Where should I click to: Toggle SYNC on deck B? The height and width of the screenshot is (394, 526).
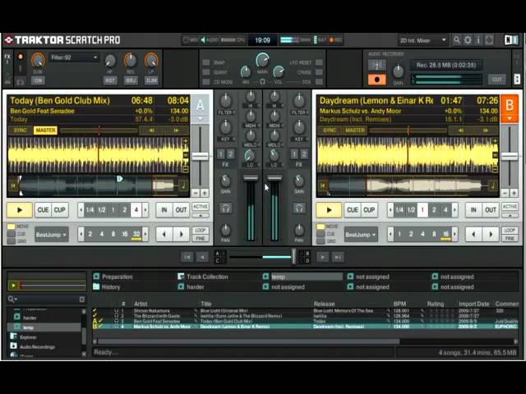coord(330,131)
